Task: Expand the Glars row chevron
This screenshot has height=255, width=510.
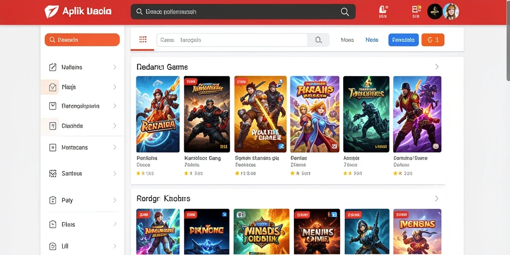Action: [115, 224]
